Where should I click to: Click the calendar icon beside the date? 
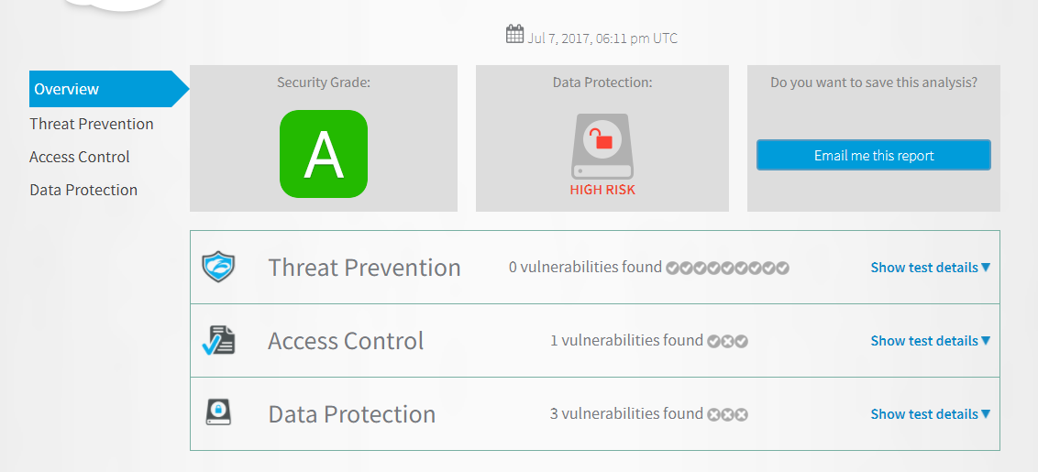[515, 35]
